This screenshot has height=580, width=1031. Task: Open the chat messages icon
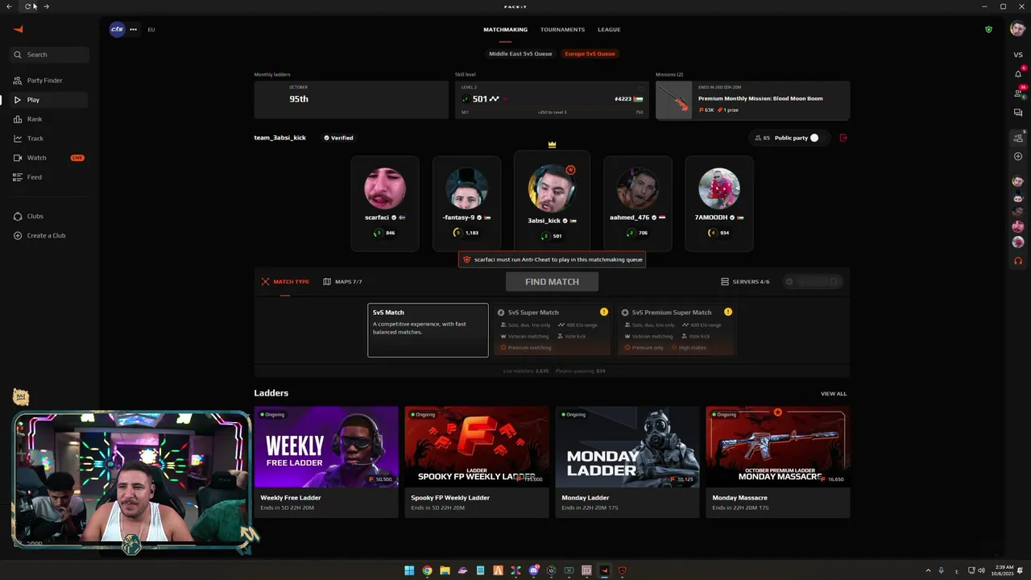tap(1018, 113)
